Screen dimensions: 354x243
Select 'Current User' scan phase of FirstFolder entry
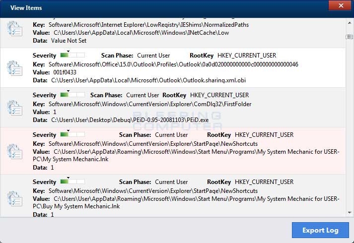[x=142, y=95]
